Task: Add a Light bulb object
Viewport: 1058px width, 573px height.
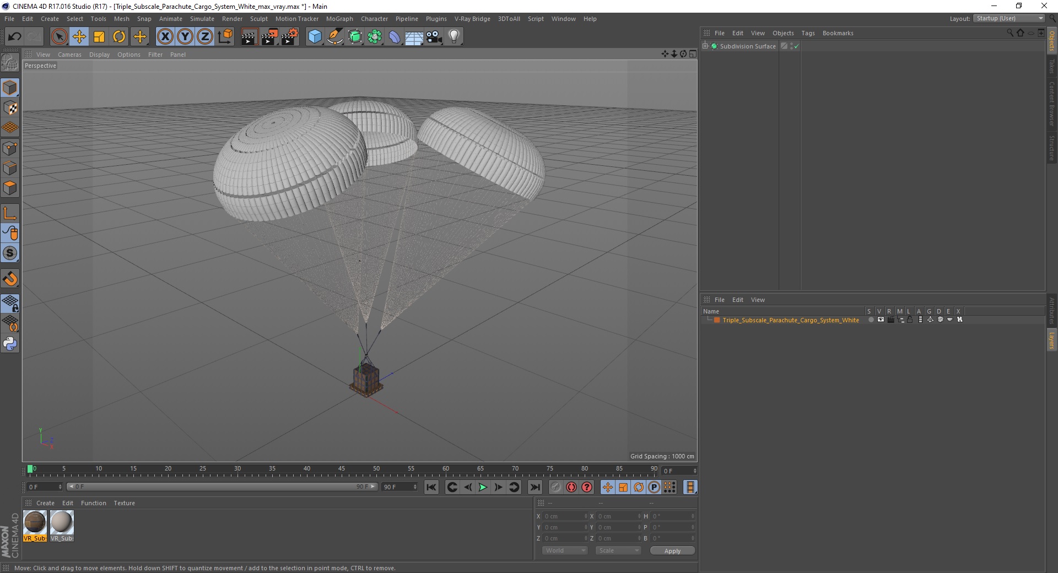Action: pos(454,37)
